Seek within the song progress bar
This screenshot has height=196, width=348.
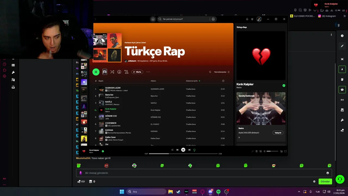183,154
